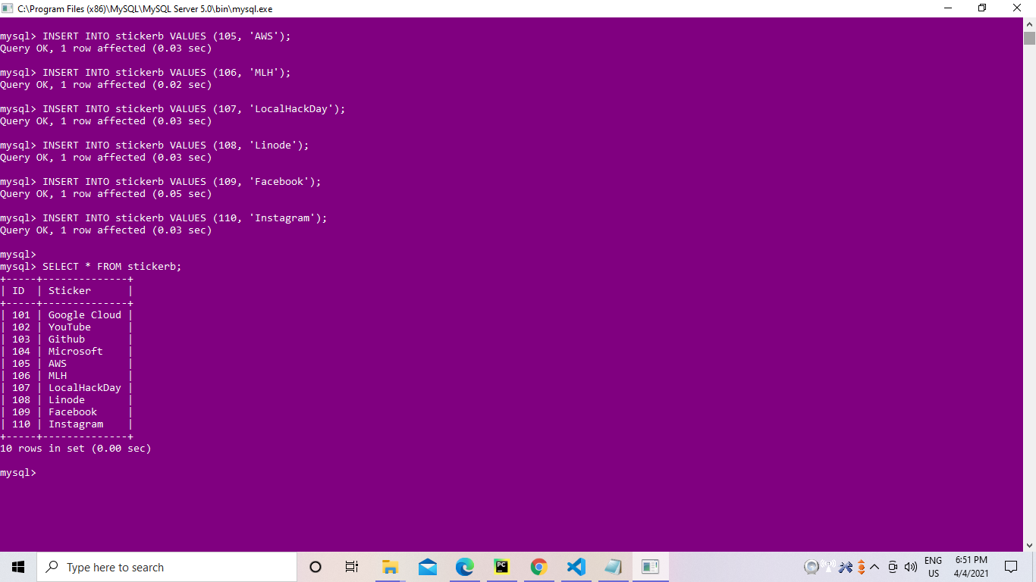Click the last empty mysql> prompt

(x=18, y=472)
